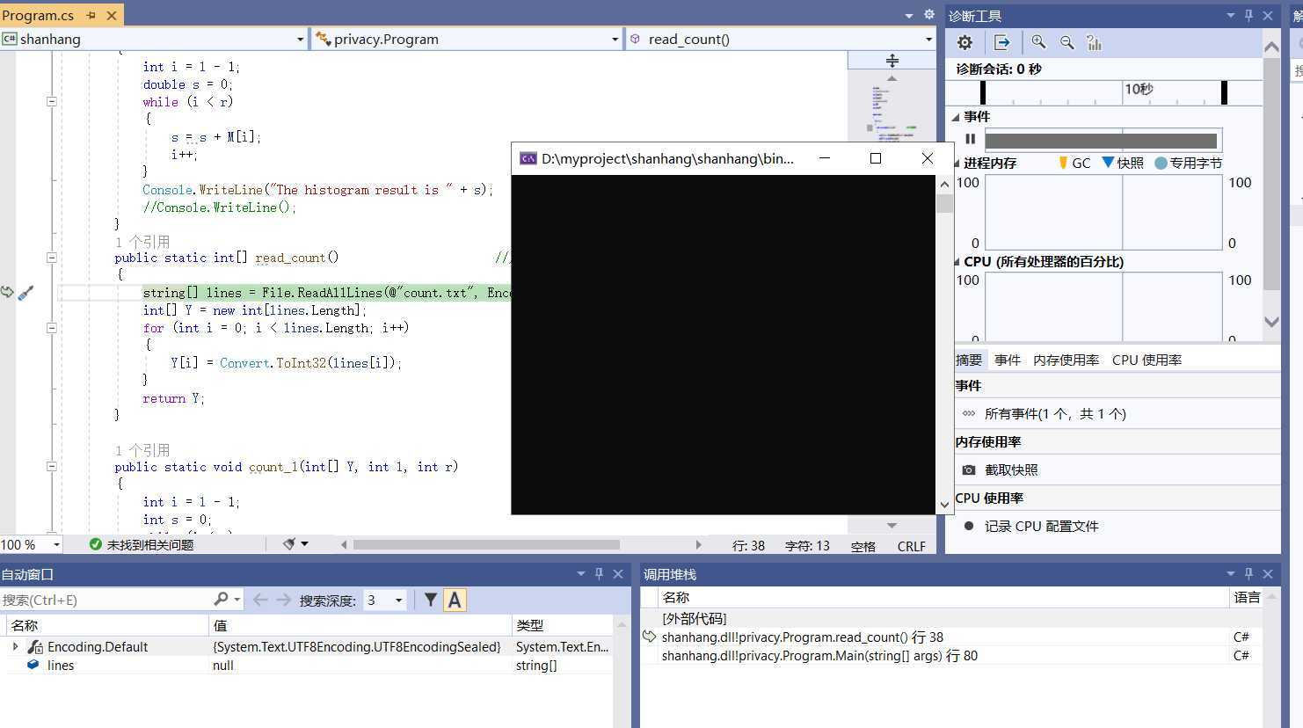Click the all events icon in the summary
This screenshot has height=728, width=1303.
point(968,413)
